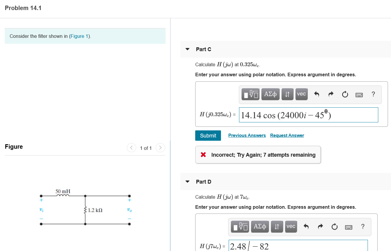Open keyboard shortcuts in Part D toolbar
Image resolution: width=391 pixels, height=251 pixels.
[349, 227]
